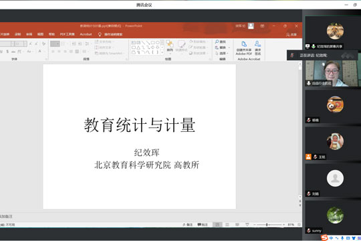Expand the shapes gallery more arrow
Screen dimensions: 361x241
click(162, 53)
